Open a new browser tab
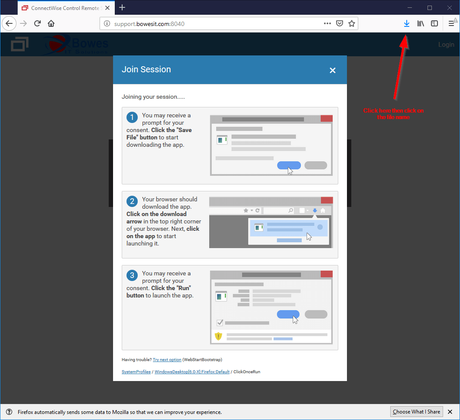This screenshot has width=460, height=420. pyautogui.click(x=122, y=8)
